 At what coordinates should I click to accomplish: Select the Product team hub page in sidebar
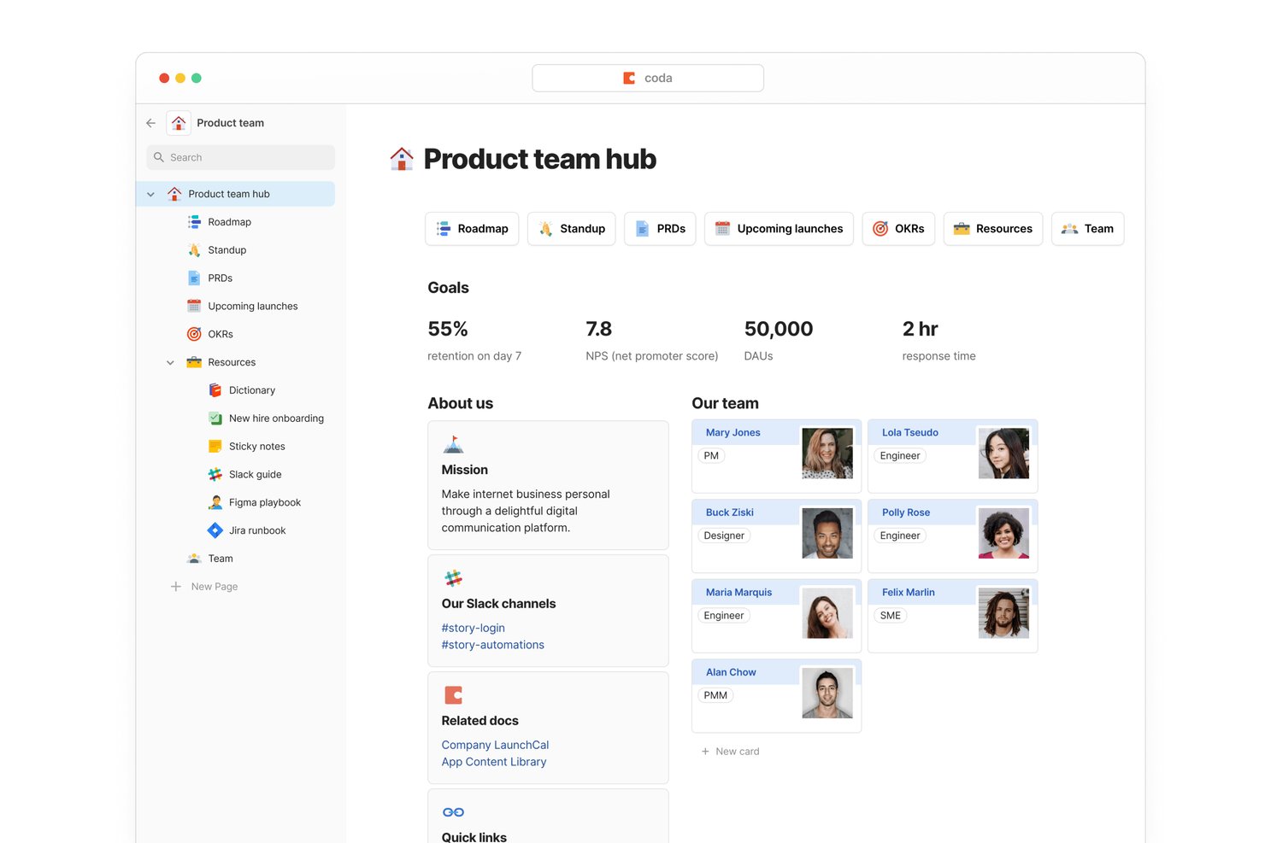(x=235, y=194)
